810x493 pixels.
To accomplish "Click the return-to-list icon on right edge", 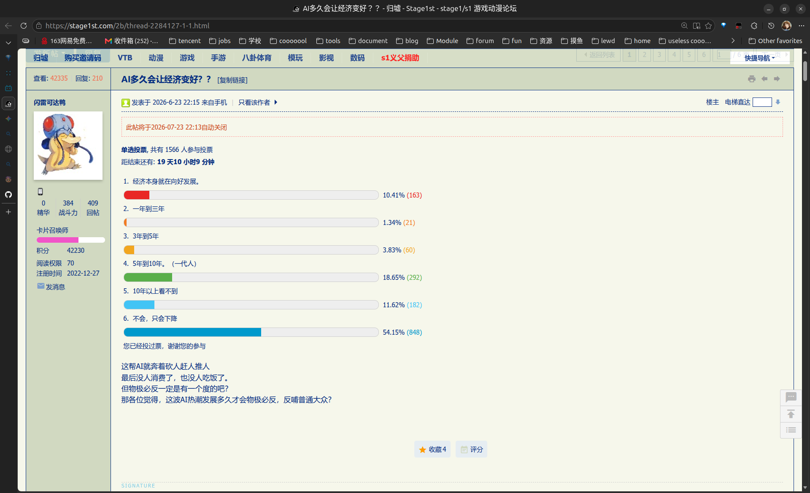I will [x=791, y=430].
